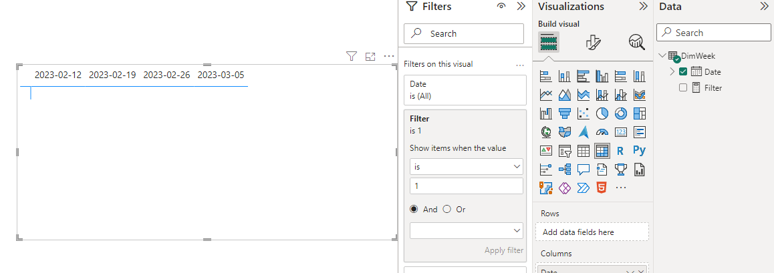Select the Key influencers visual
Image resolution: width=774 pixels, height=273 pixels.
pyautogui.click(x=545, y=170)
